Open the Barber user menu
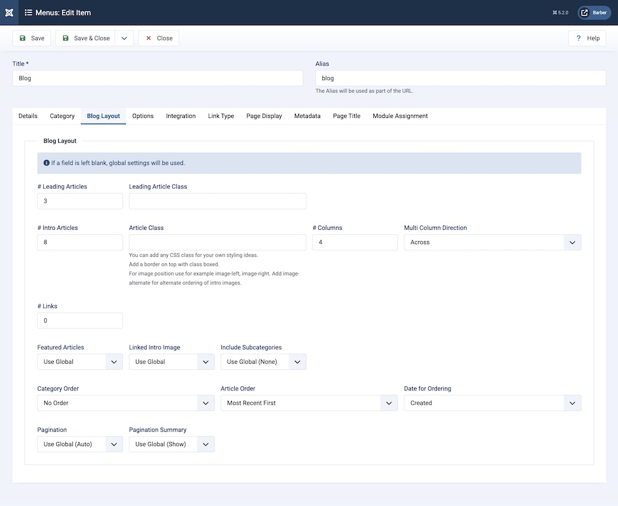Image resolution: width=618 pixels, height=506 pixels. tap(594, 12)
